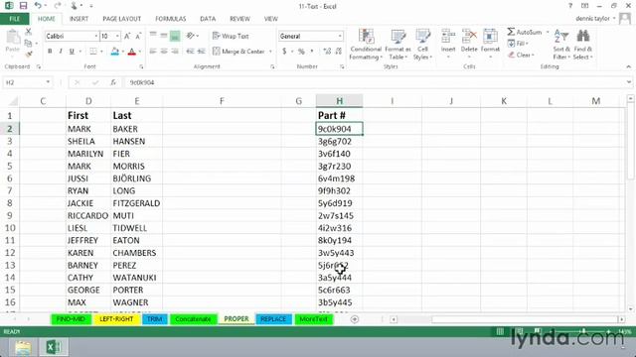The width and height of the screenshot is (636, 357).
Task: Toggle align text left
Action: click(x=153, y=51)
